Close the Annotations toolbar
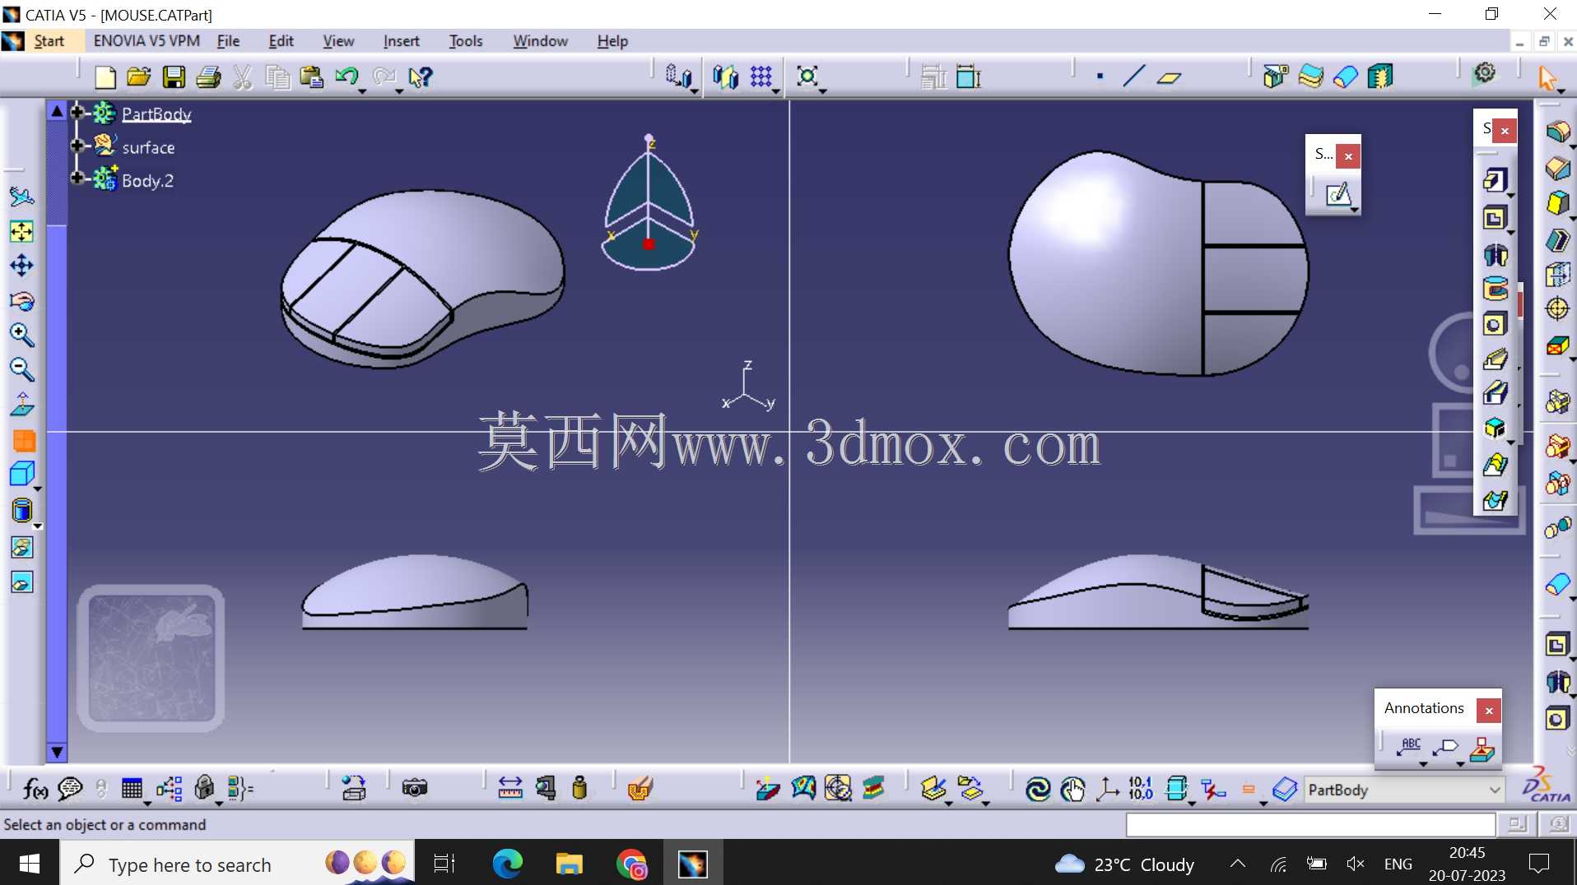This screenshot has height=885, width=1577. [1489, 711]
